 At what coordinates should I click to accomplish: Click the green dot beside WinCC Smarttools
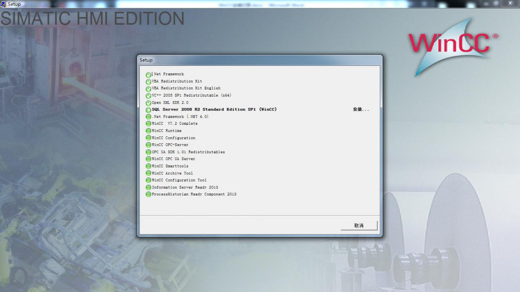(148, 166)
